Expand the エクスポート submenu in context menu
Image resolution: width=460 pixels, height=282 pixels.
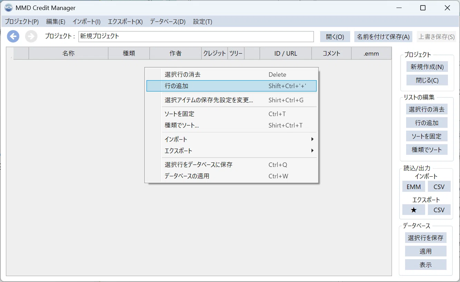(231, 151)
